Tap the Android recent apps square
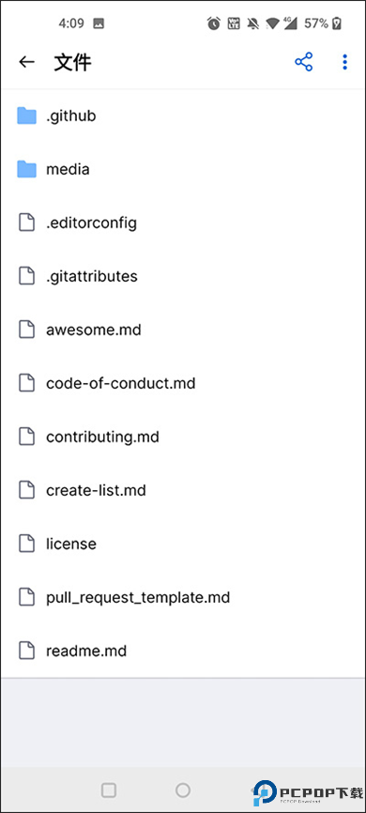 coord(108,790)
